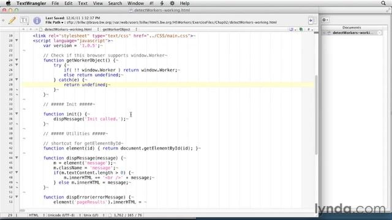Collapse the dispMessage function fold
This screenshot has height=220, width=392.
(x=17, y=158)
